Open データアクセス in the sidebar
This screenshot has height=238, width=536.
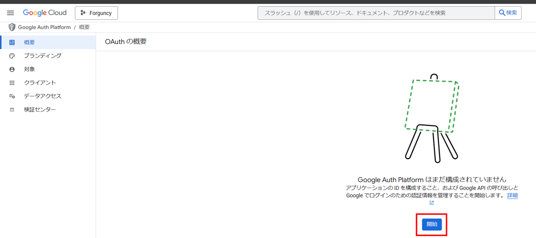coord(48,96)
